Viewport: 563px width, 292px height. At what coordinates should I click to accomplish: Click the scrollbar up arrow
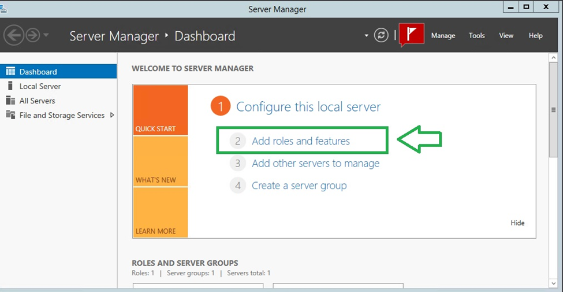coord(553,58)
